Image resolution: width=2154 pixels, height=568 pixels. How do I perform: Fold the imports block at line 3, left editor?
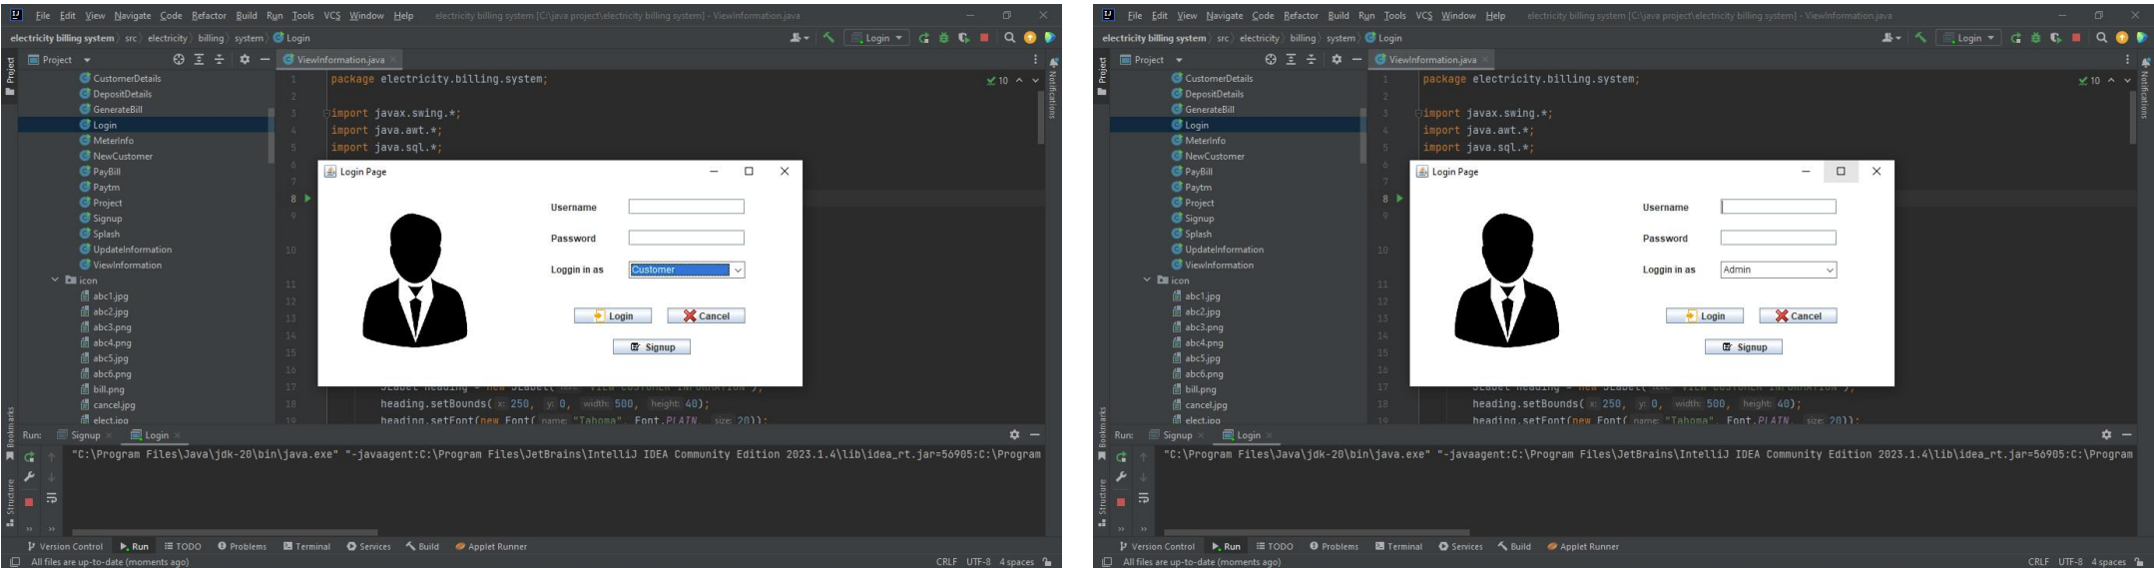325,114
